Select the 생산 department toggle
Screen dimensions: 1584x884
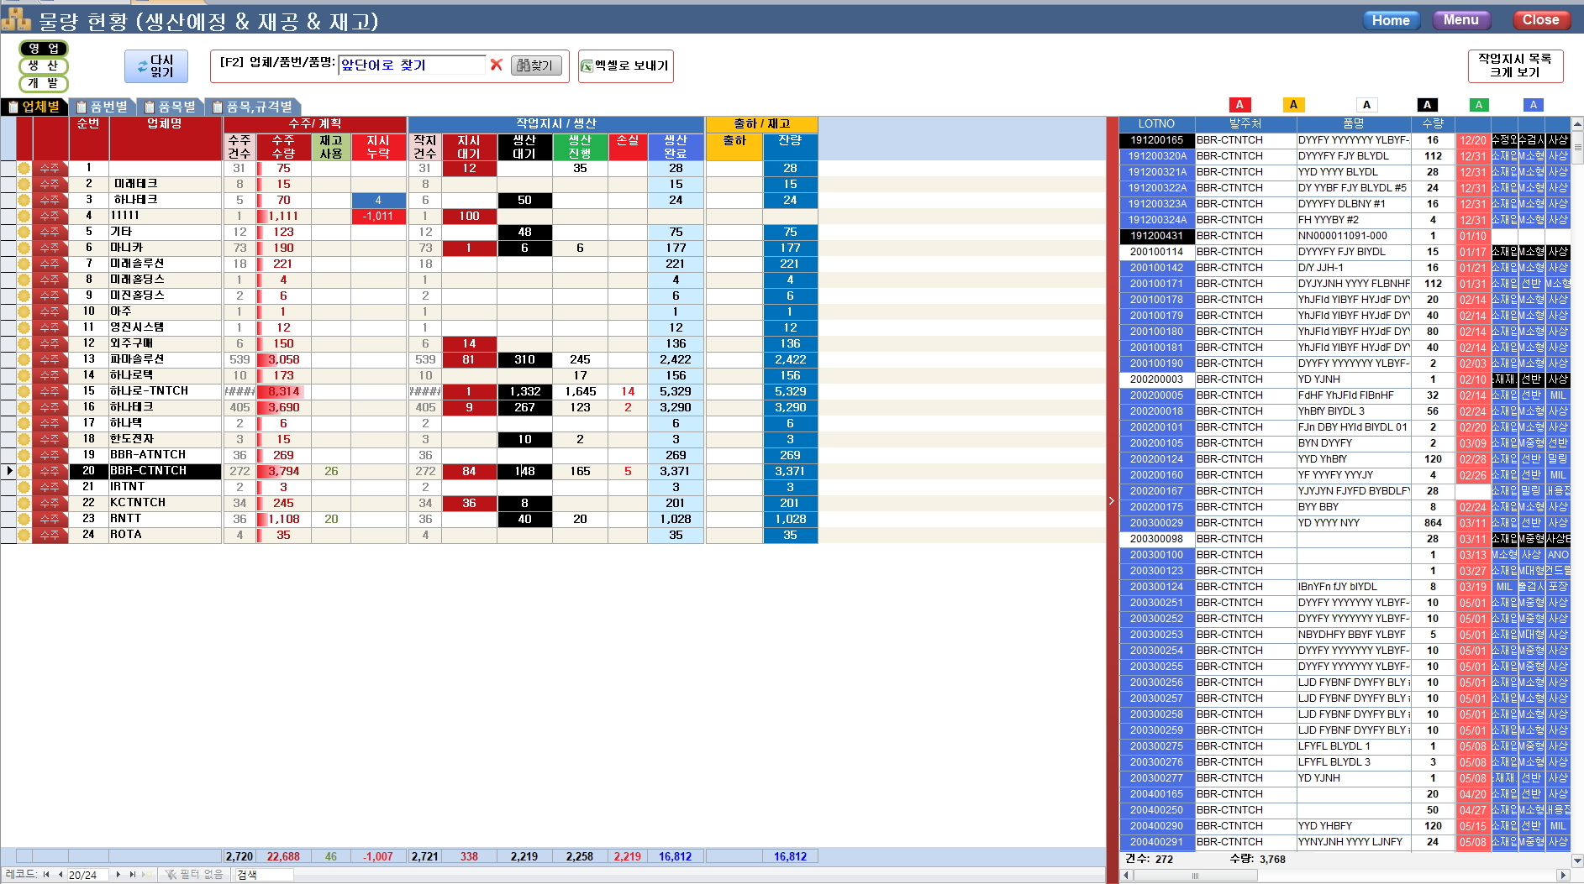[44, 65]
